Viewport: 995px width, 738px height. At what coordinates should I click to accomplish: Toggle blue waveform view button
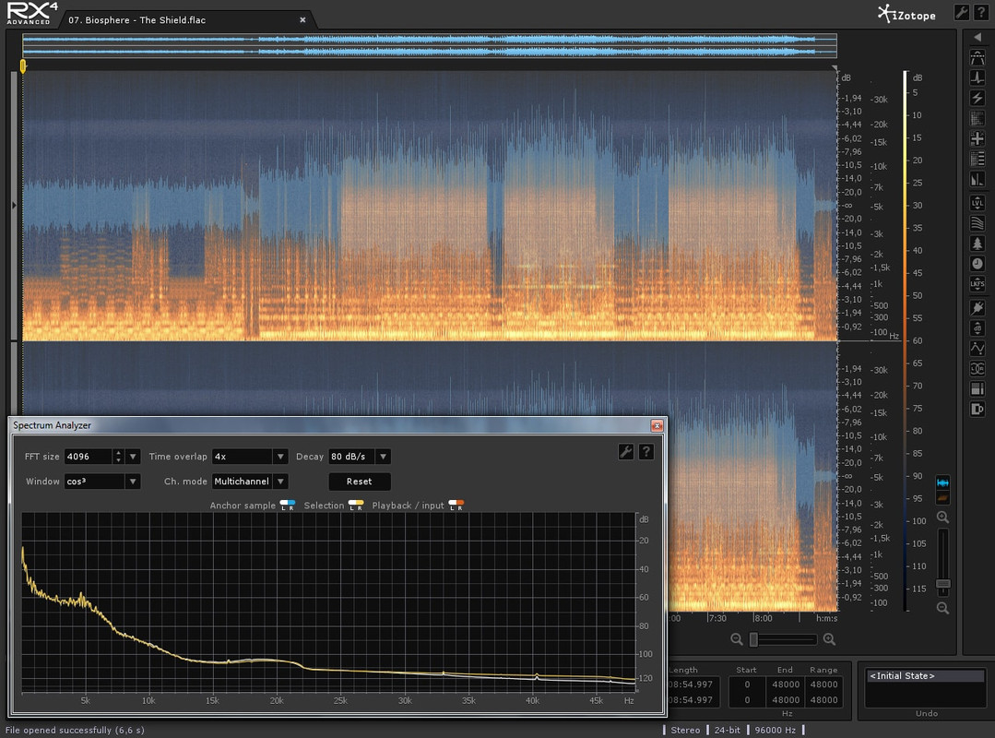pyautogui.click(x=943, y=482)
